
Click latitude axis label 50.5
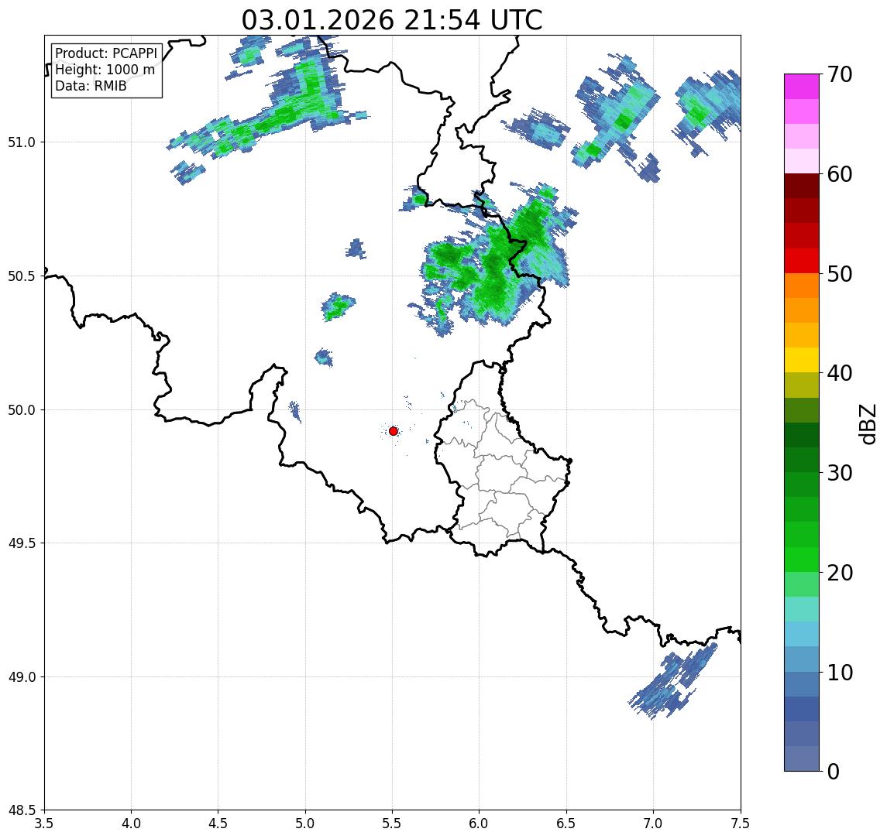tap(22, 276)
